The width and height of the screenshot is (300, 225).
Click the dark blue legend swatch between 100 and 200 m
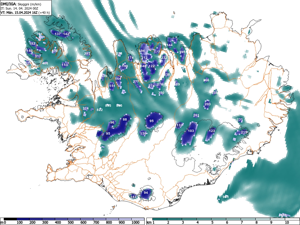23,219
